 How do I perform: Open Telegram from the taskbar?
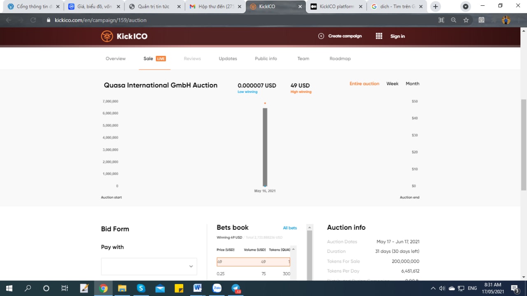236,288
